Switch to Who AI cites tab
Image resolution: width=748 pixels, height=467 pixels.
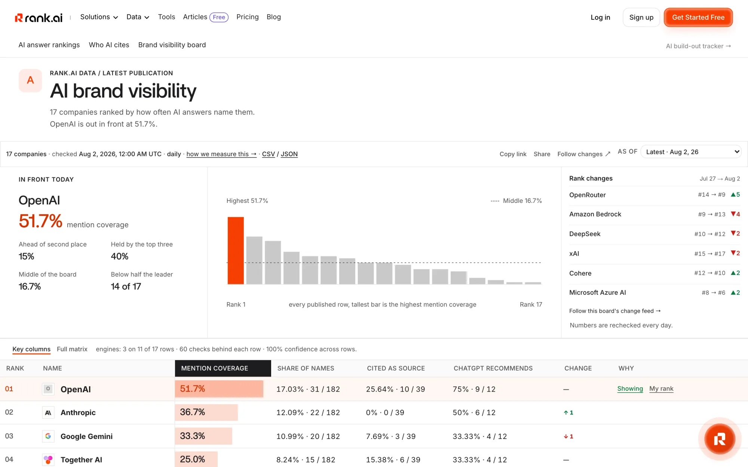click(109, 45)
